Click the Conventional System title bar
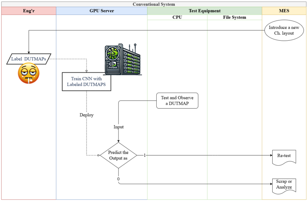This screenshot has height=201, width=308. [154, 4]
